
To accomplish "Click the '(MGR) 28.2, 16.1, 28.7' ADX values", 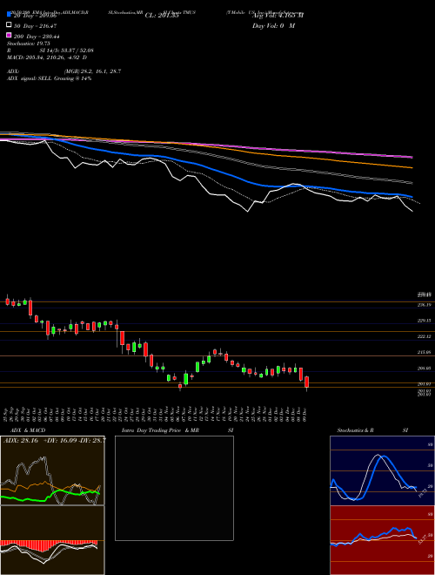I will click(92, 71).
